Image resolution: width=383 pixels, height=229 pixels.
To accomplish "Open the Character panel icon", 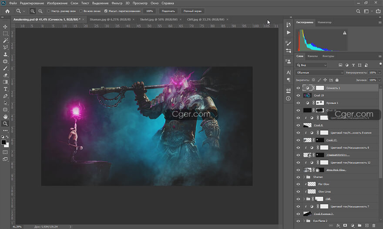I will coord(289,73).
